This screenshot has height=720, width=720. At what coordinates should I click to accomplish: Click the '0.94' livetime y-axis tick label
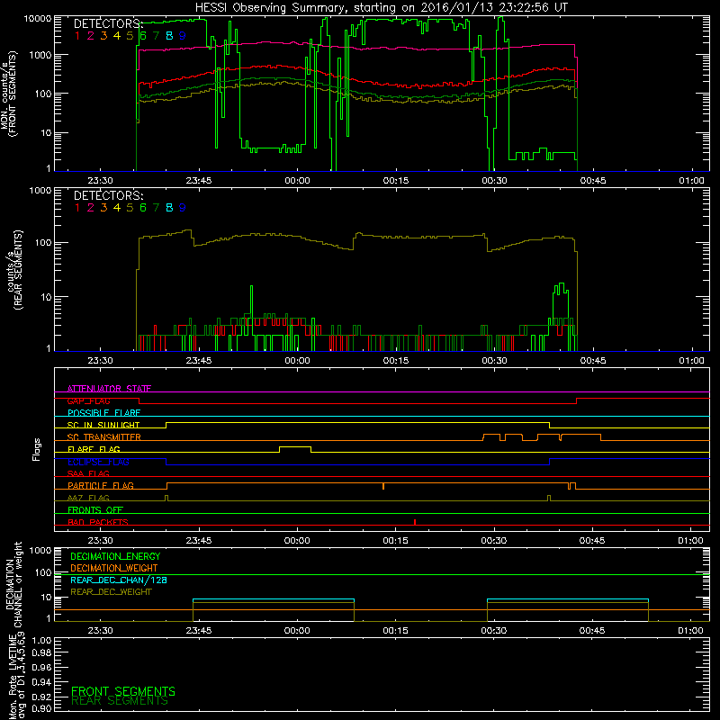(41, 682)
